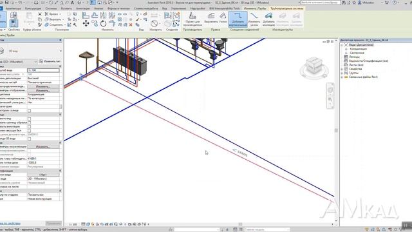Click Изменить button for 'определения види…' row

pyautogui.click(x=43, y=86)
